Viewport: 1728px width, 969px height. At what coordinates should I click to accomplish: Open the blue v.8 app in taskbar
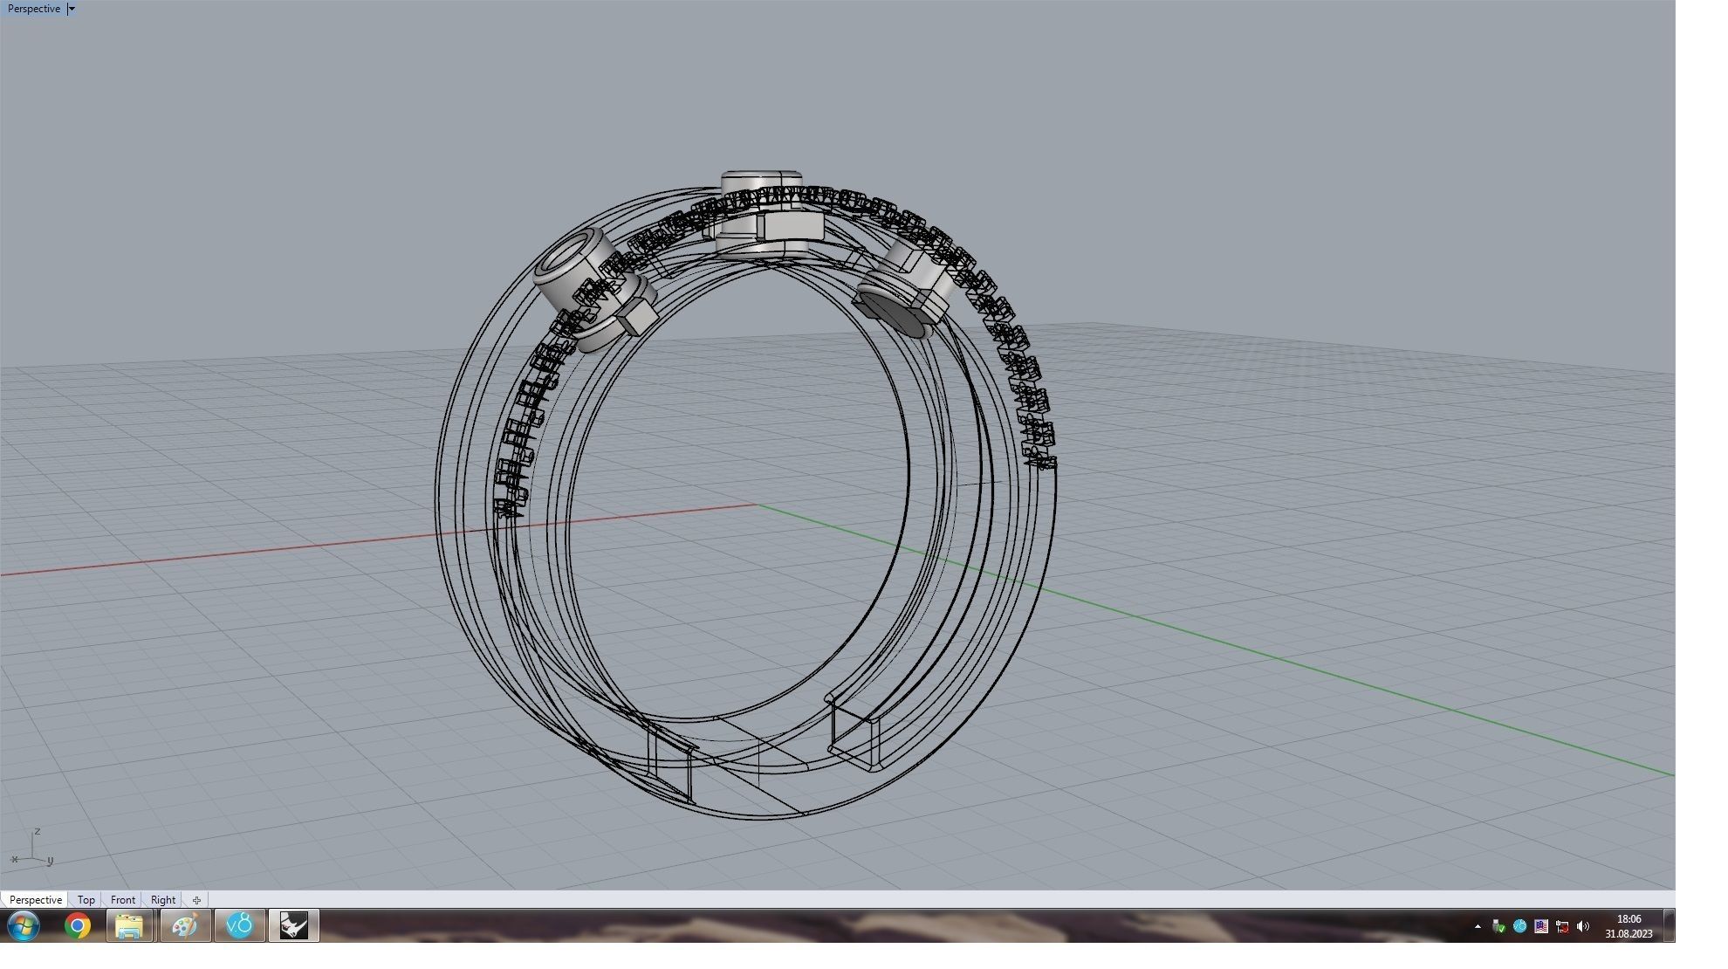(x=239, y=925)
